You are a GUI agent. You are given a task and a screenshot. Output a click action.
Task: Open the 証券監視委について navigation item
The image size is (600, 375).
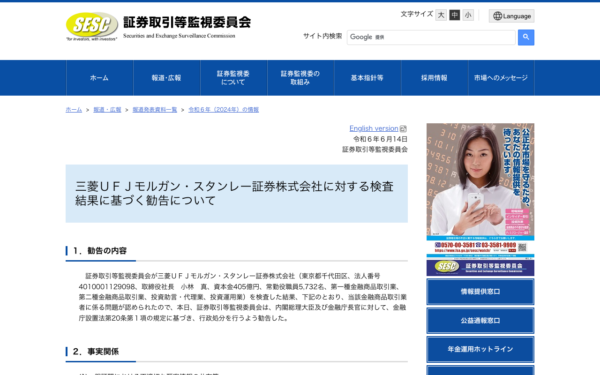click(234, 78)
